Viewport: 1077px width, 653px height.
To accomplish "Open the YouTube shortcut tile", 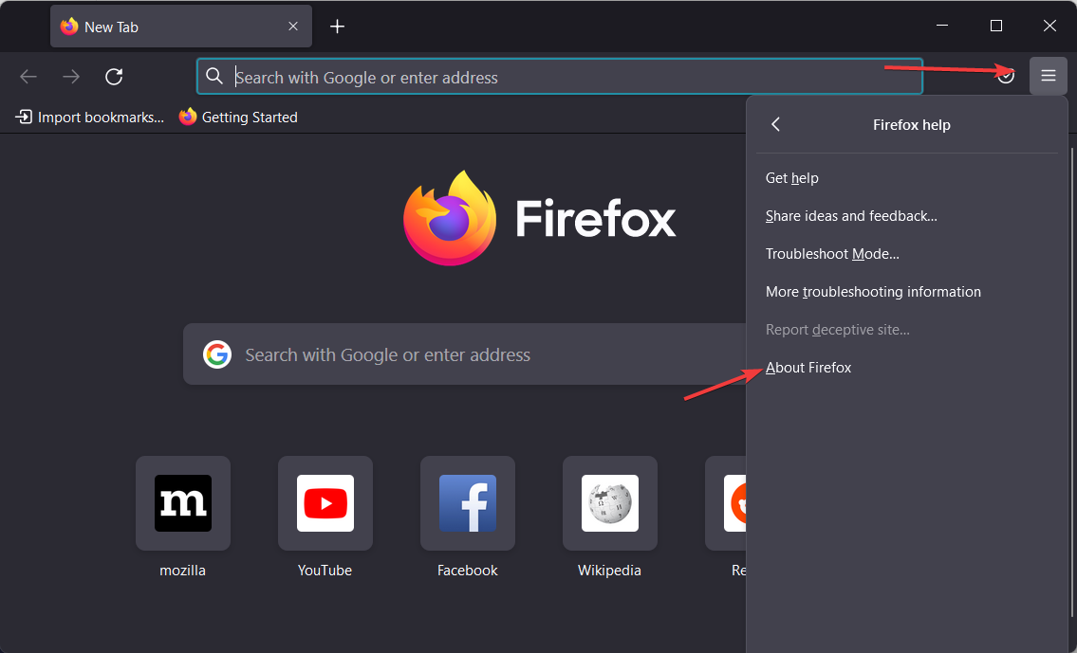I will click(325, 503).
